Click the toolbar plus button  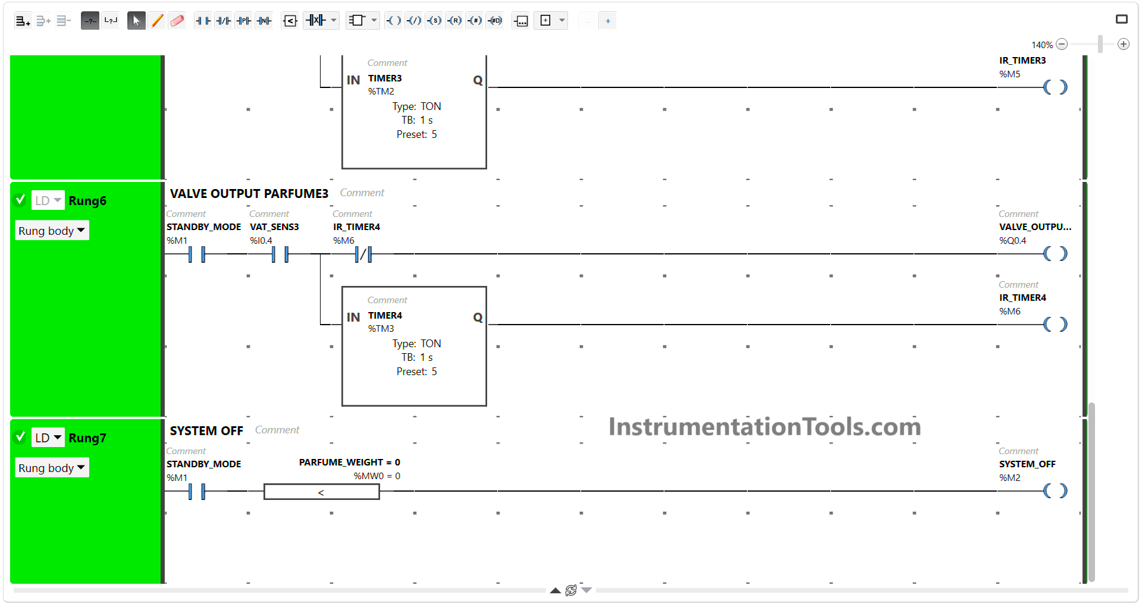pos(608,21)
